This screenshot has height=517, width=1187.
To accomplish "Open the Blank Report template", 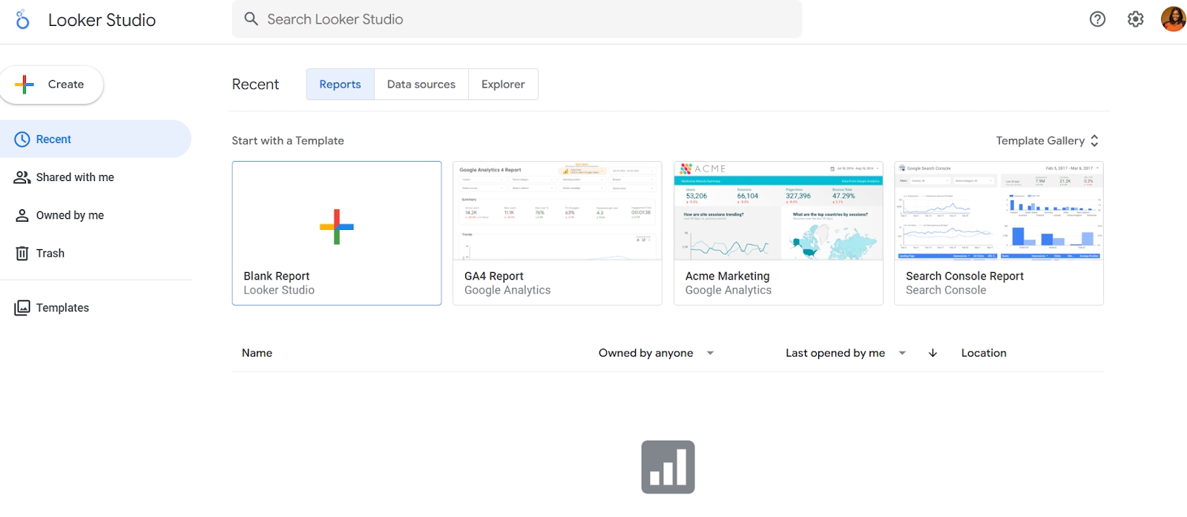I will [337, 233].
